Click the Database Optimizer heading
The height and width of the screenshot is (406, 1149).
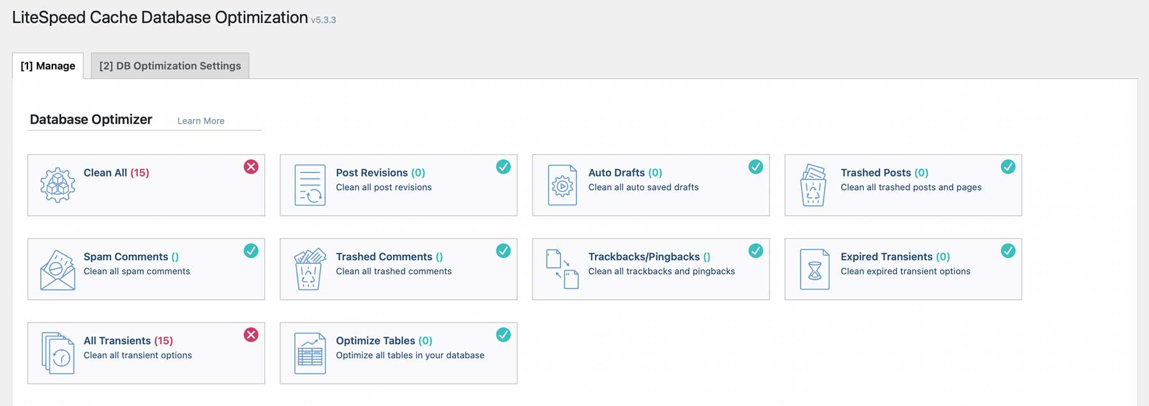[x=91, y=120]
